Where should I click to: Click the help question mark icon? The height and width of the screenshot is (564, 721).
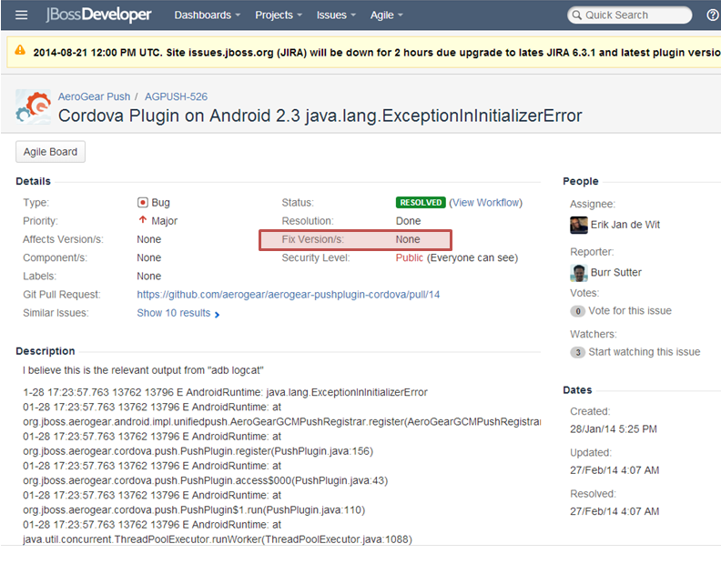pos(712,15)
